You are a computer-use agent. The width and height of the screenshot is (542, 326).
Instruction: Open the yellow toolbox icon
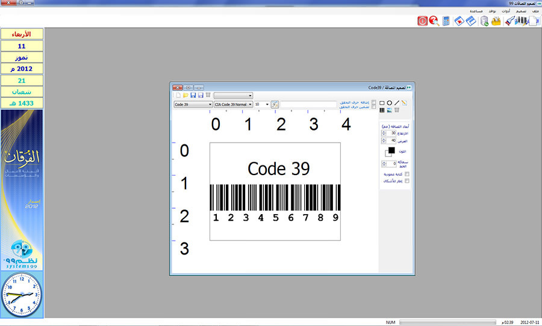496,21
